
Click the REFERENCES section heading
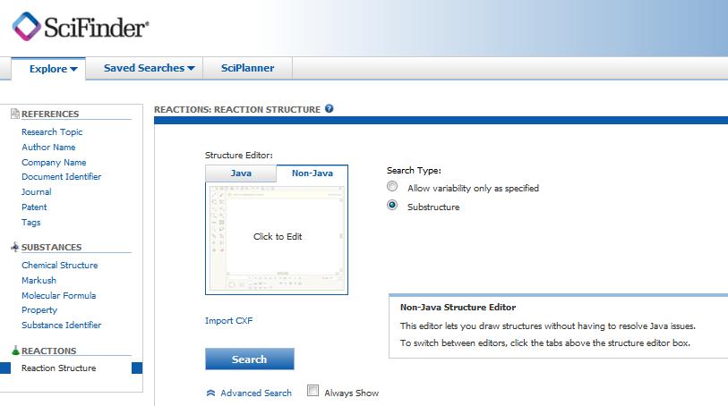pos(50,114)
